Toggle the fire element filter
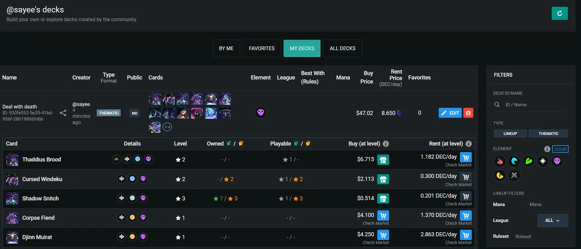The width and height of the screenshot is (581, 249). coord(501,161)
